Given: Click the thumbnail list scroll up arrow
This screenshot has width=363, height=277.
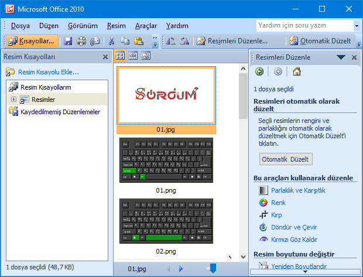Looking at the screenshot, I should 243,69.
